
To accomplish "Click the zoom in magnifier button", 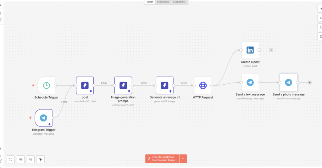I will 21,159.
